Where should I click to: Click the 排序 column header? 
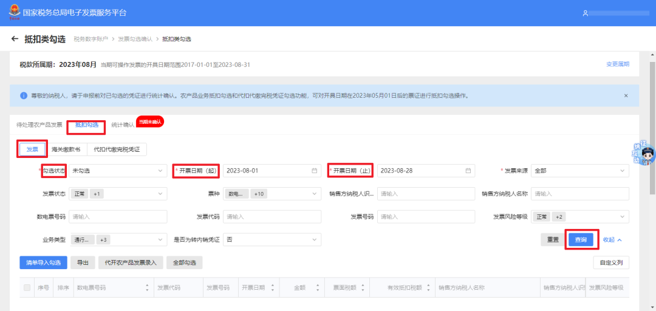[x=63, y=287]
